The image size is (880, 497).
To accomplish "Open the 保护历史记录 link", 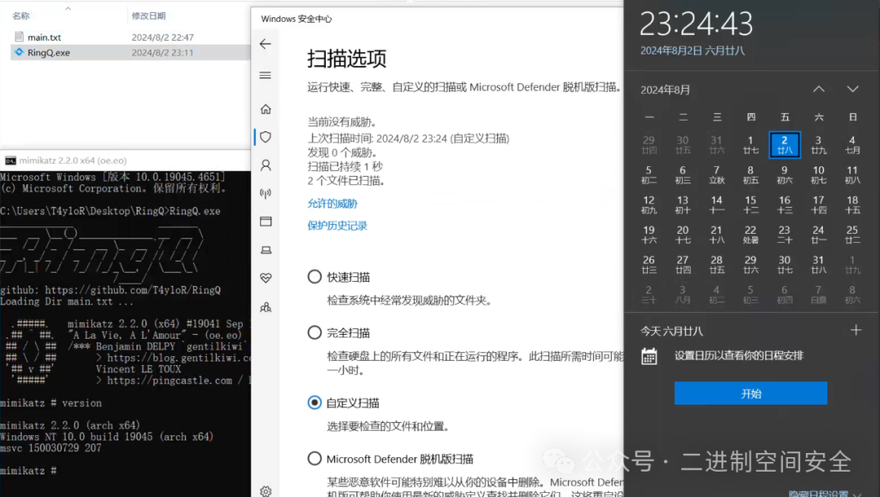I will click(337, 226).
